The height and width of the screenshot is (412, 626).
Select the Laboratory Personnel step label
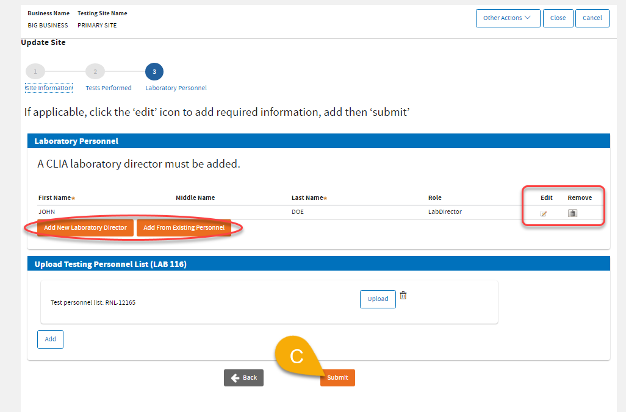[x=176, y=88]
